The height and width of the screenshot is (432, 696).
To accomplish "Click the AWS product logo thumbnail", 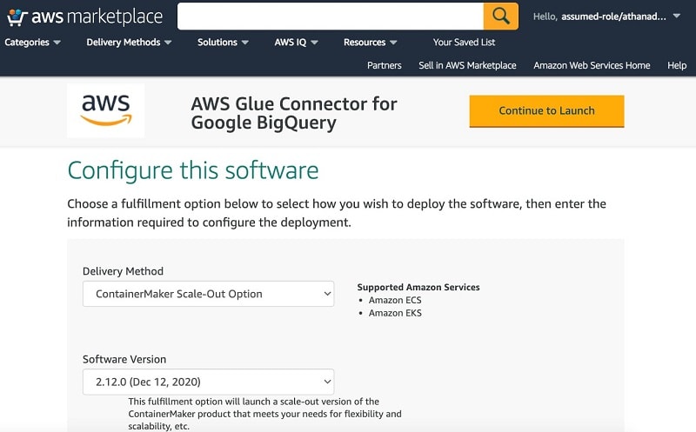I will pos(105,110).
